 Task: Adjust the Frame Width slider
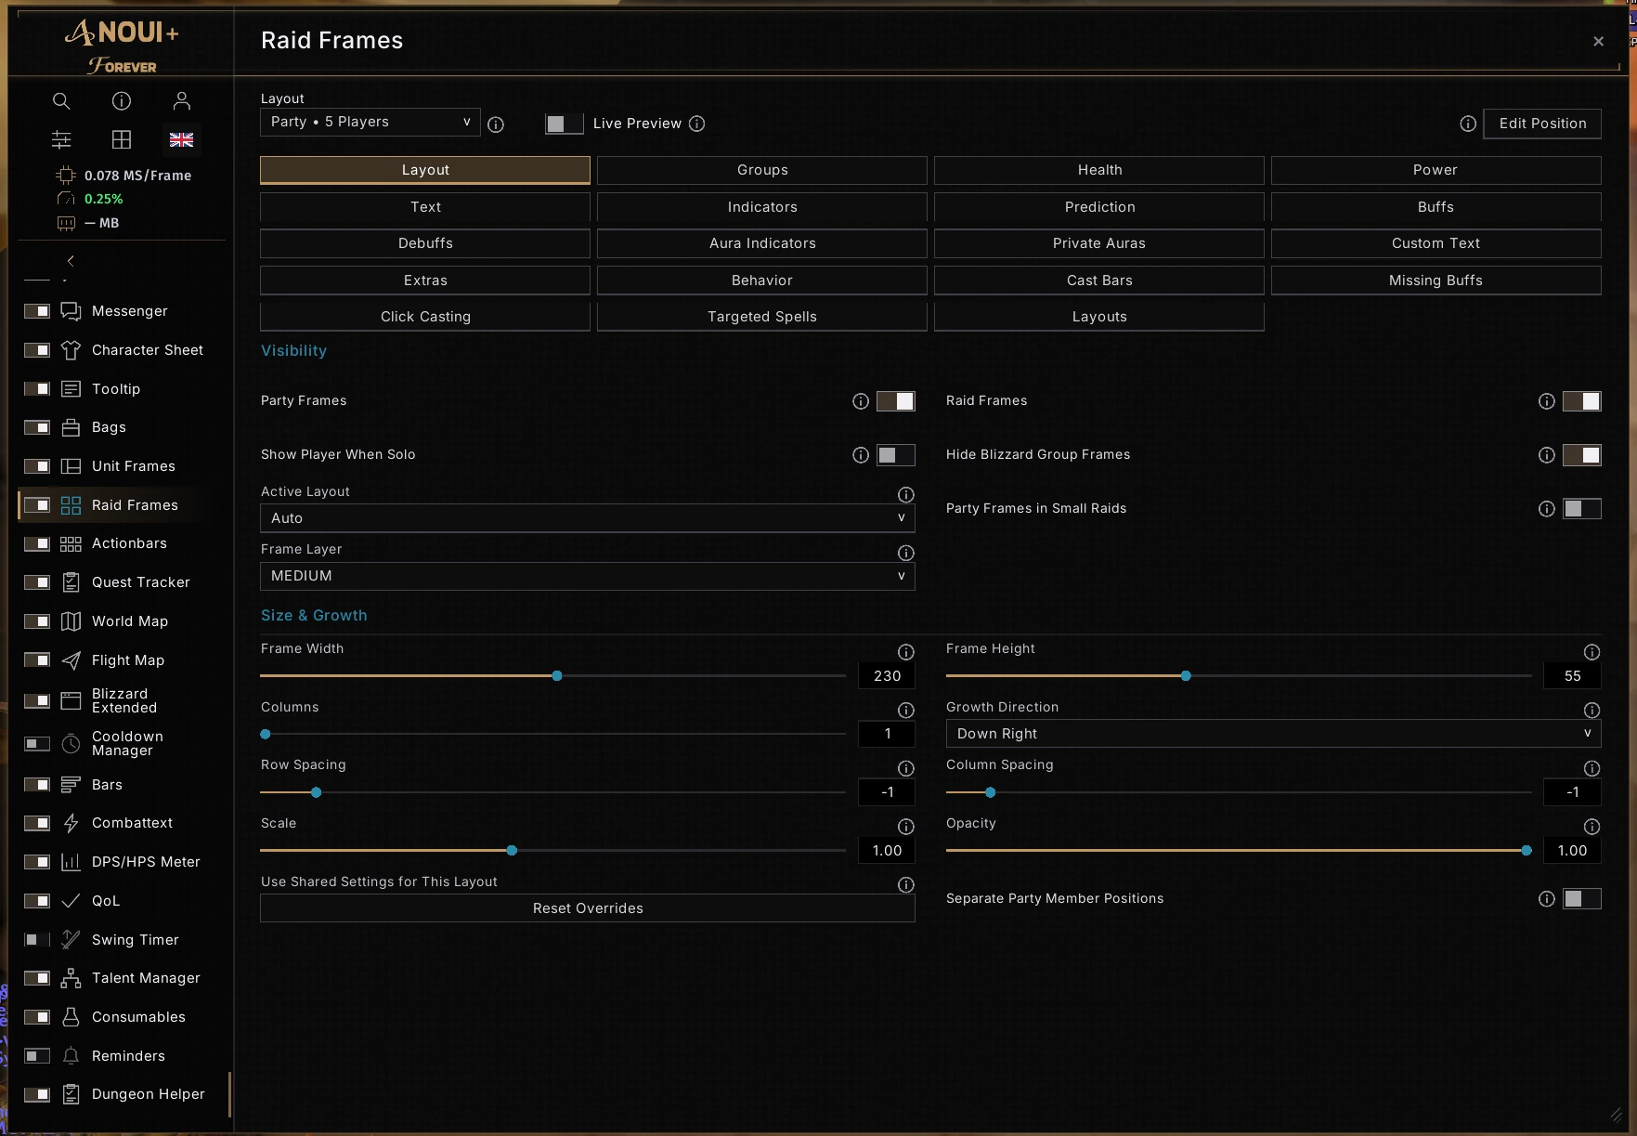point(557,676)
